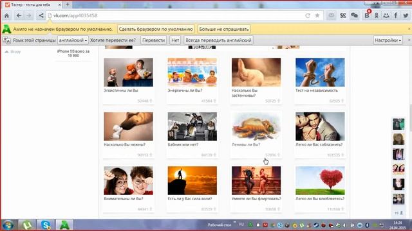412x231 pixels.
Task: Dismiss the yellow default-browser notification bar
Action: tap(409, 29)
